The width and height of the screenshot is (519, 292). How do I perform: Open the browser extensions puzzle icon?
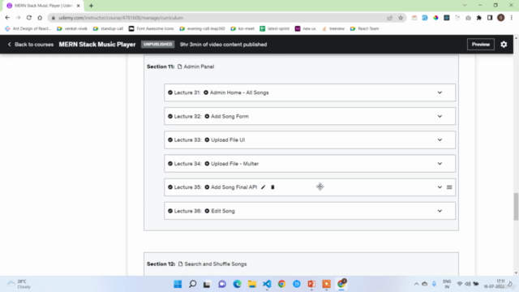tap(479, 18)
